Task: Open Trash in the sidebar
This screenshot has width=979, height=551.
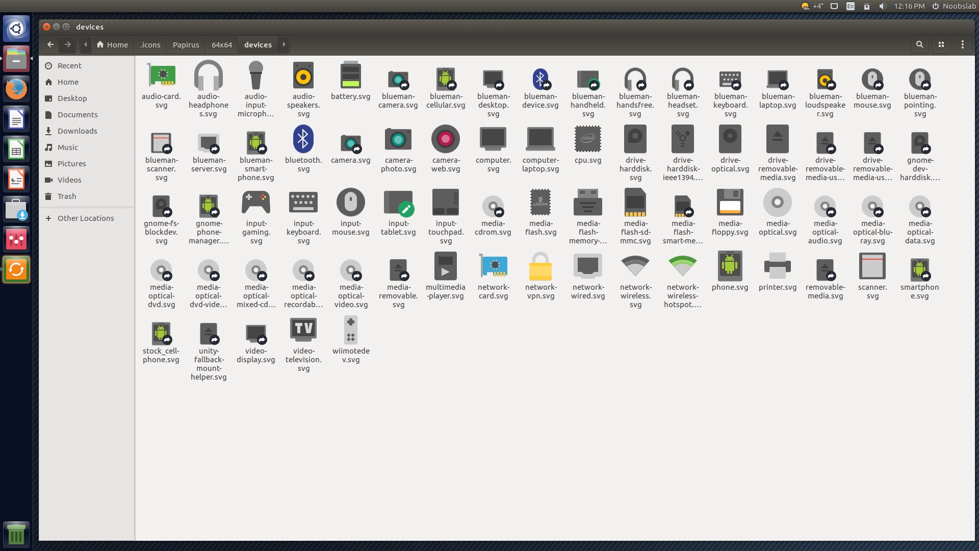Action: (x=66, y=196)
